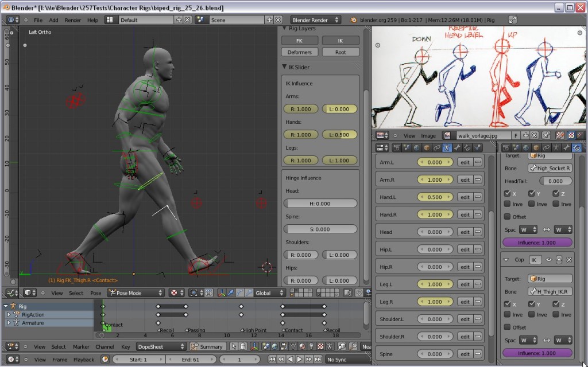Click the edit button next to Arm.R
This screenshot has height=367, width=588.
[466, 179]
